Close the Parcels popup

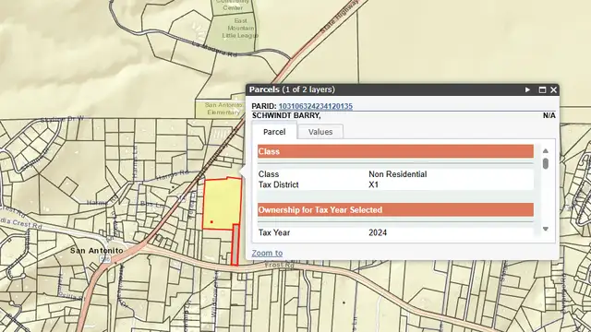click(x=553, y=89)
